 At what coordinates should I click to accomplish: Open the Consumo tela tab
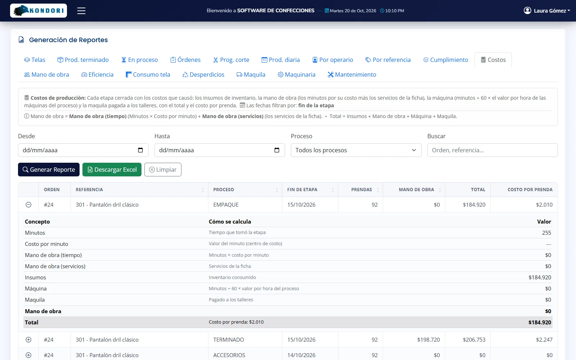point(148,75)
